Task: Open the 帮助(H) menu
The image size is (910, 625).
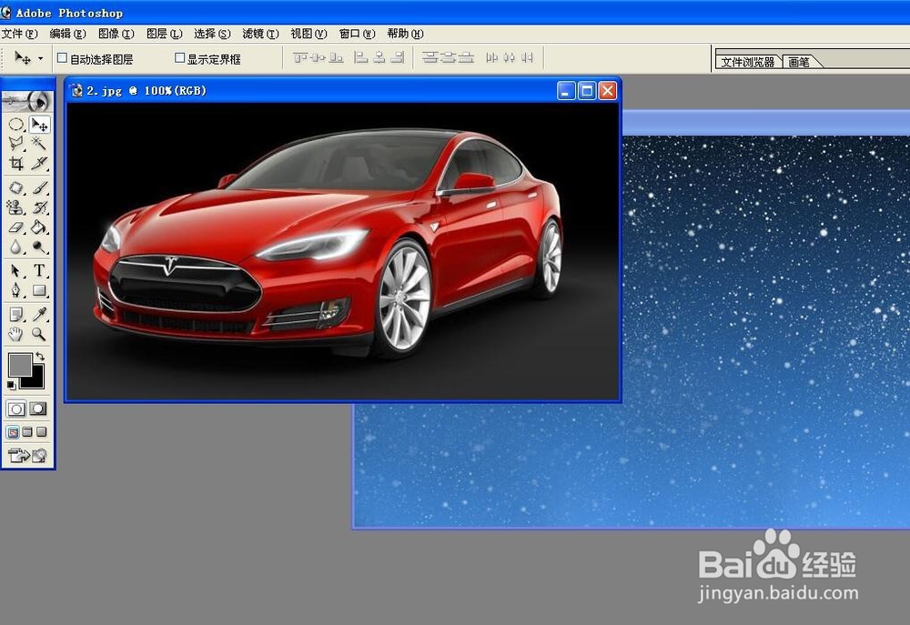Action: 405,34
